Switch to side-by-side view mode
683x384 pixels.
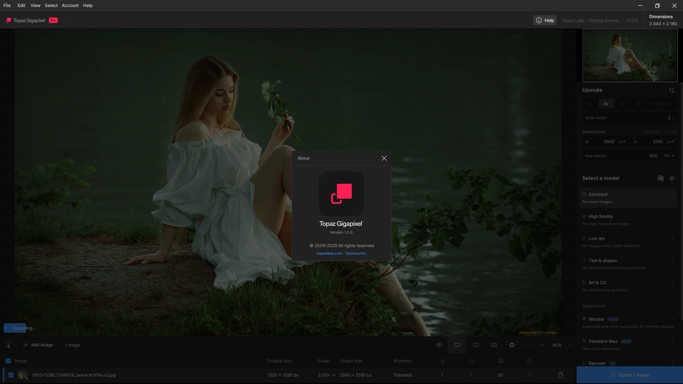click(494, 345)
